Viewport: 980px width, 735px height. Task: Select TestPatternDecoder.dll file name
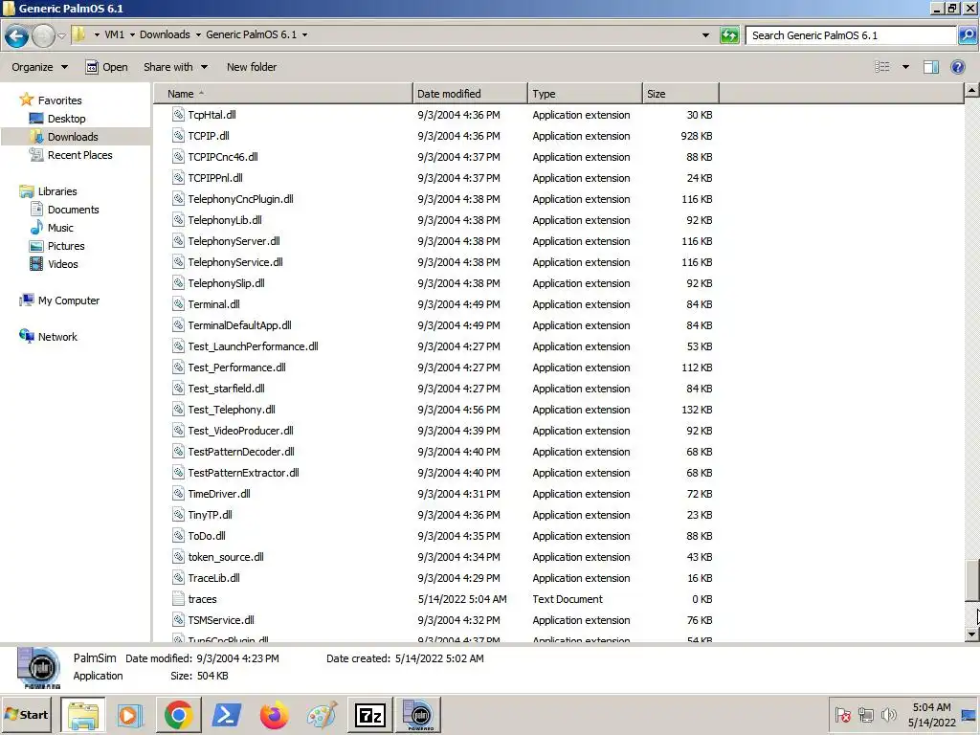241,452
